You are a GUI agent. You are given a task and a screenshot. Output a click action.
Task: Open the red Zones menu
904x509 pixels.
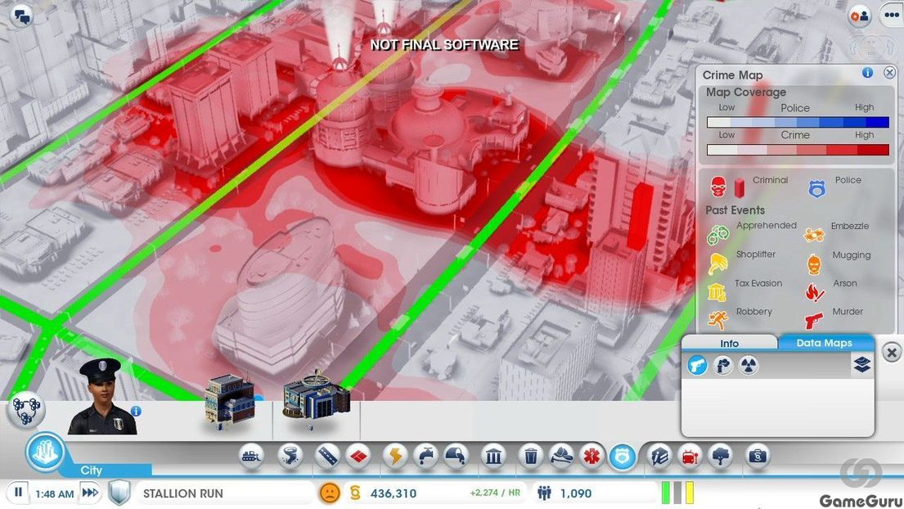tap(358, 457)
